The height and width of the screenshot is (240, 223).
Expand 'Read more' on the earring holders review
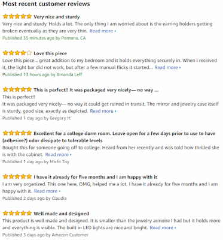click(103, 31)
